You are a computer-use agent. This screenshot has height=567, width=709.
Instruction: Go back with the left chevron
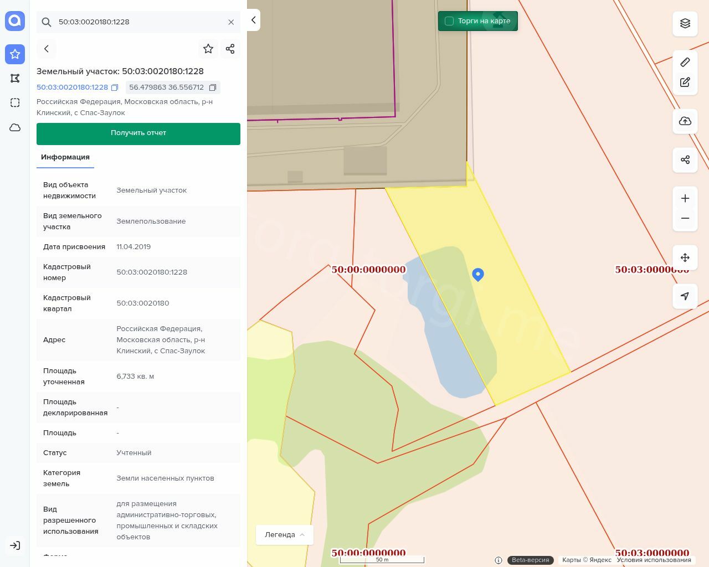click(47, 49)
